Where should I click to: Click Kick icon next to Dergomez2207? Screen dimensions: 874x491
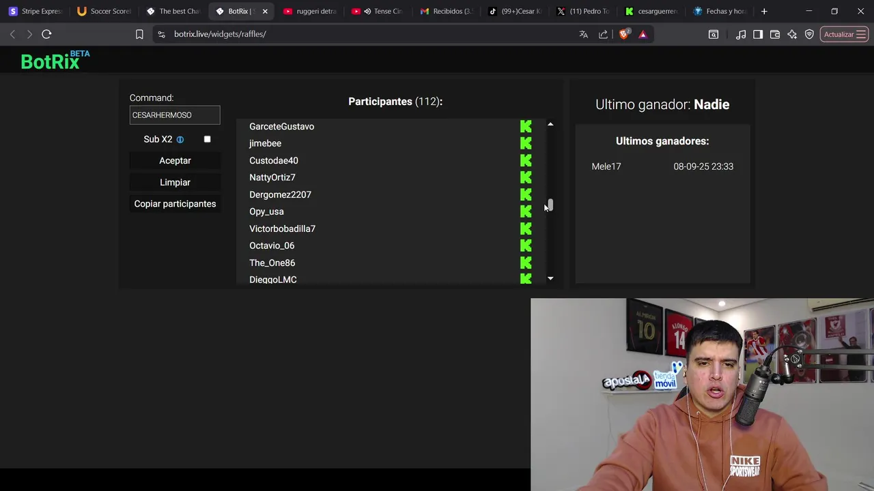click(526, 194)
